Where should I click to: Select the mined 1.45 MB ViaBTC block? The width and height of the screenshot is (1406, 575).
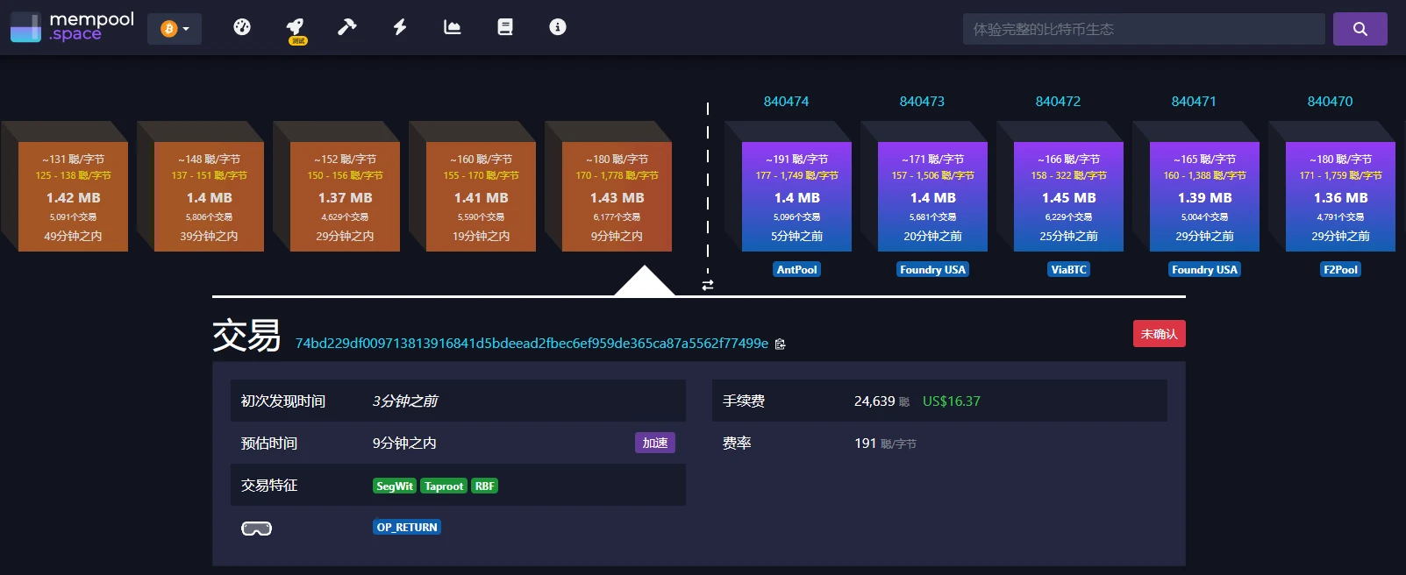(1068, 197)
